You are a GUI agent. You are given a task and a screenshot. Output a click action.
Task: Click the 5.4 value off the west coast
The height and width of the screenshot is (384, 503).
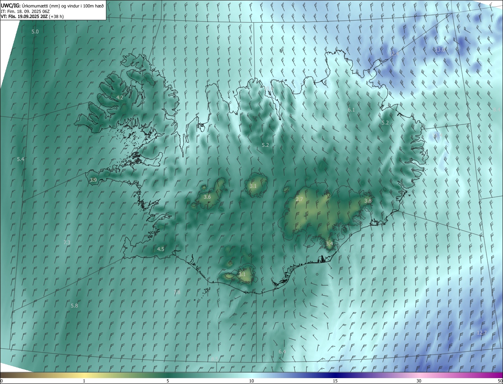(x=20, y=159)
